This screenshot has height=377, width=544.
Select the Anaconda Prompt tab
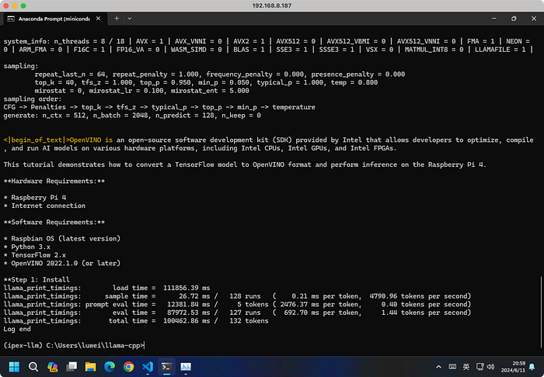coord(54,19)
